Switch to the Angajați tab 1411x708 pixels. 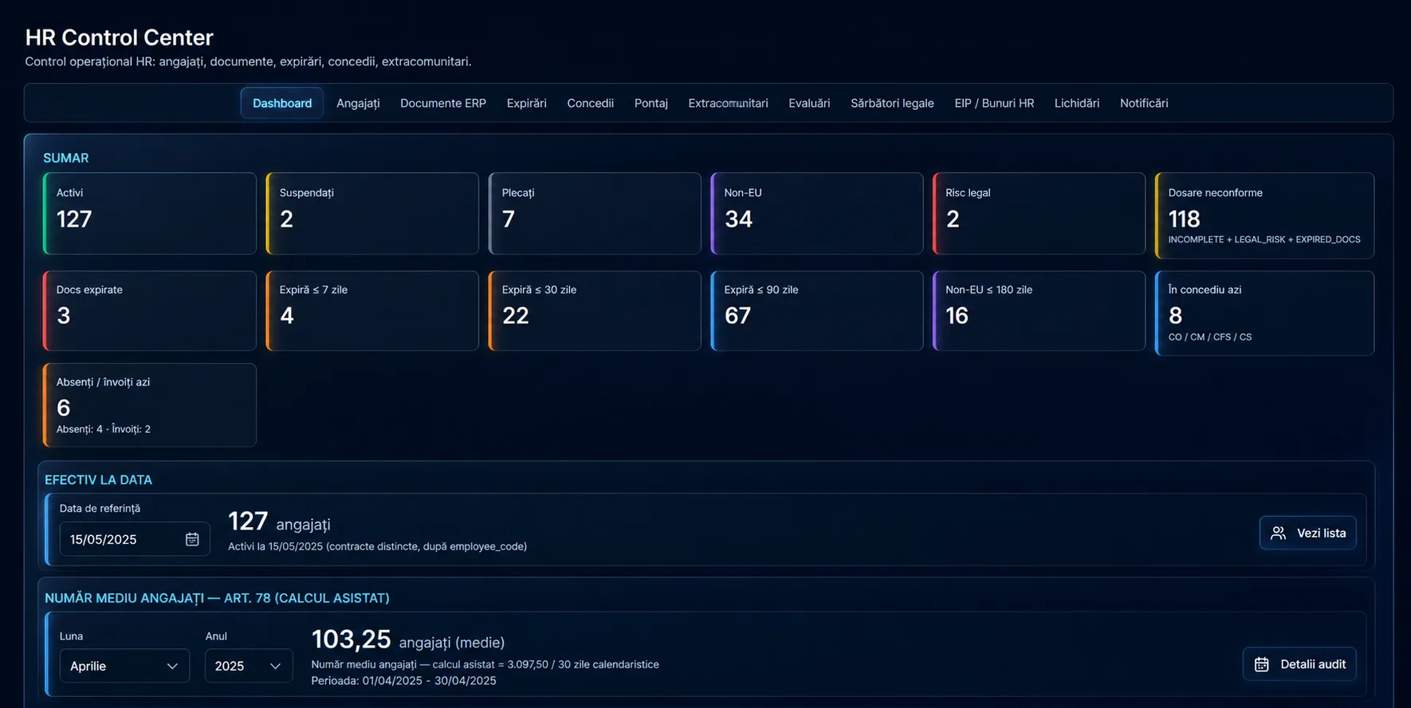pos(358,103)
